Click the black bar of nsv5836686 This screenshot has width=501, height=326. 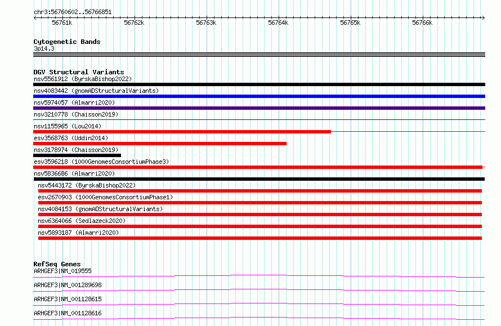tap(259, 179)
